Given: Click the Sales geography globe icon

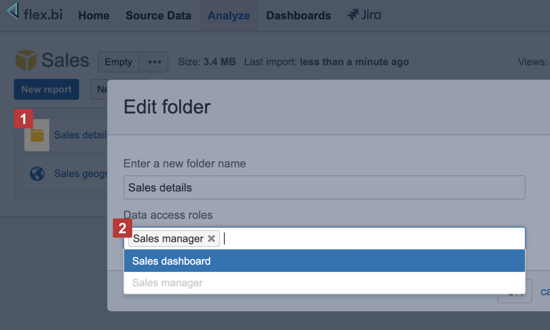Looking at the screenshot, I should pos(37,174).
